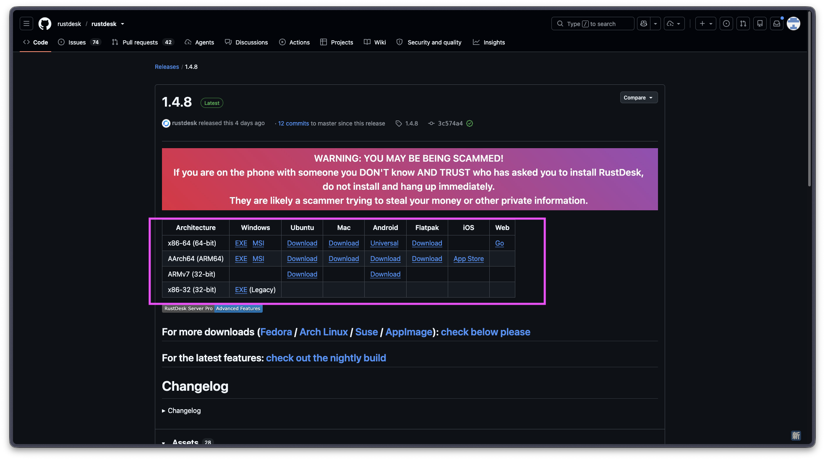Download x86-64 Flatpak
This screenshot has width=825, height=460.
pos(427,243)
